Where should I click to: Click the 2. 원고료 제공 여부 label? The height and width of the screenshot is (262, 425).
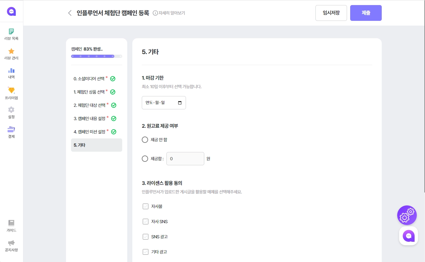tap(160, 126)
